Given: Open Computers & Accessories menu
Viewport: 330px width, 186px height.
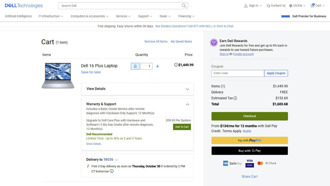Looking at the screenshot, I should [89, 16].
